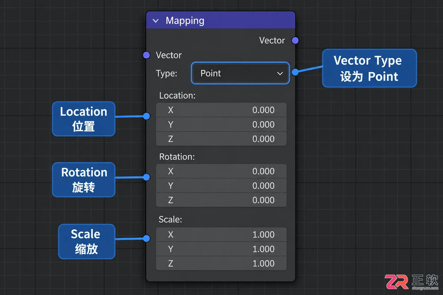Select the Location Y value field
The height and width of the screenshot is (295, 443).
(x=221, y=124)
